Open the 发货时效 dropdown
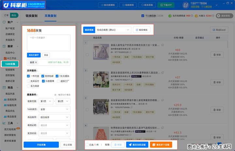This screenshot has height=151, width=235. point(55,133)
